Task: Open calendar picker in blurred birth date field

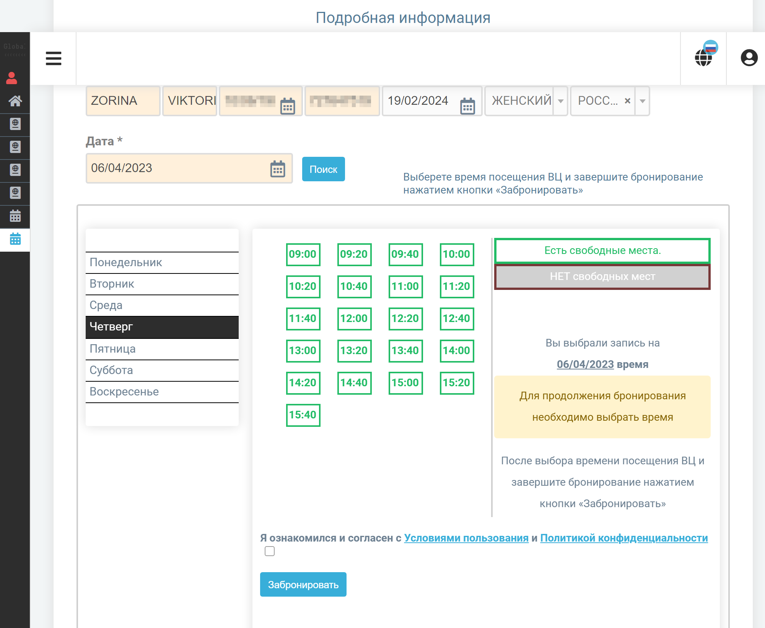Action: (288, 106)
